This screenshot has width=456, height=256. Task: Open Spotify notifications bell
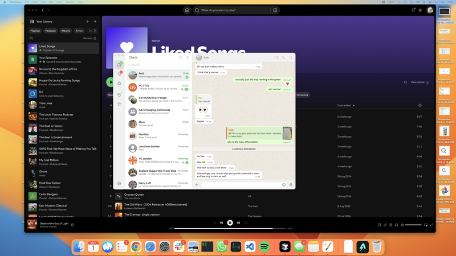tap(413, 10)
